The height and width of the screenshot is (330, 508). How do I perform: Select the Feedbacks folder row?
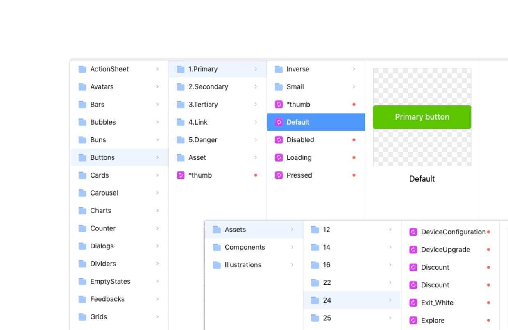tap(119, 299)
